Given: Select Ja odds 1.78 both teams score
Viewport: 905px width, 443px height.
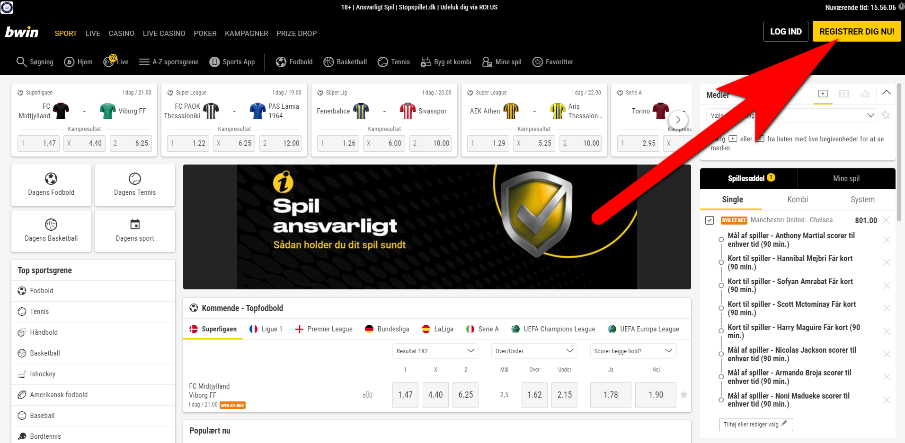Looking at the screenshot, I should coord(611,395).
